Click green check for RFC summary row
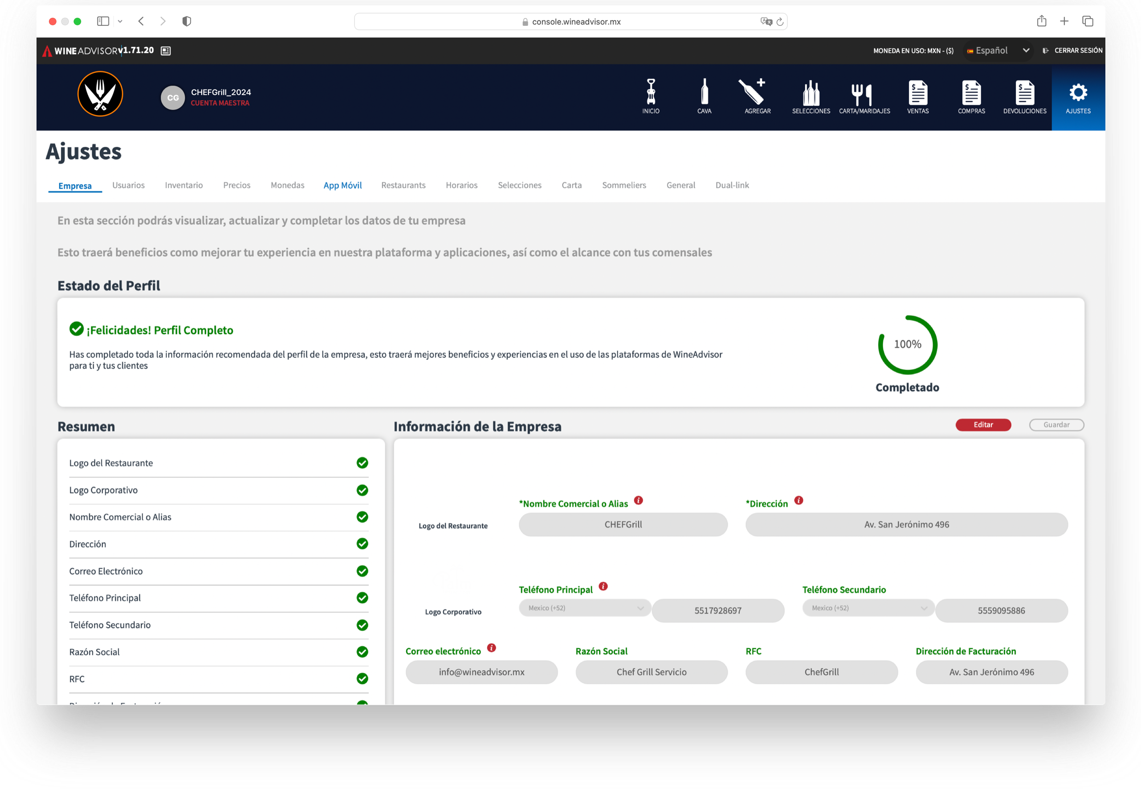The height and width of the screenshot is (793, 1141). (362, 679)
